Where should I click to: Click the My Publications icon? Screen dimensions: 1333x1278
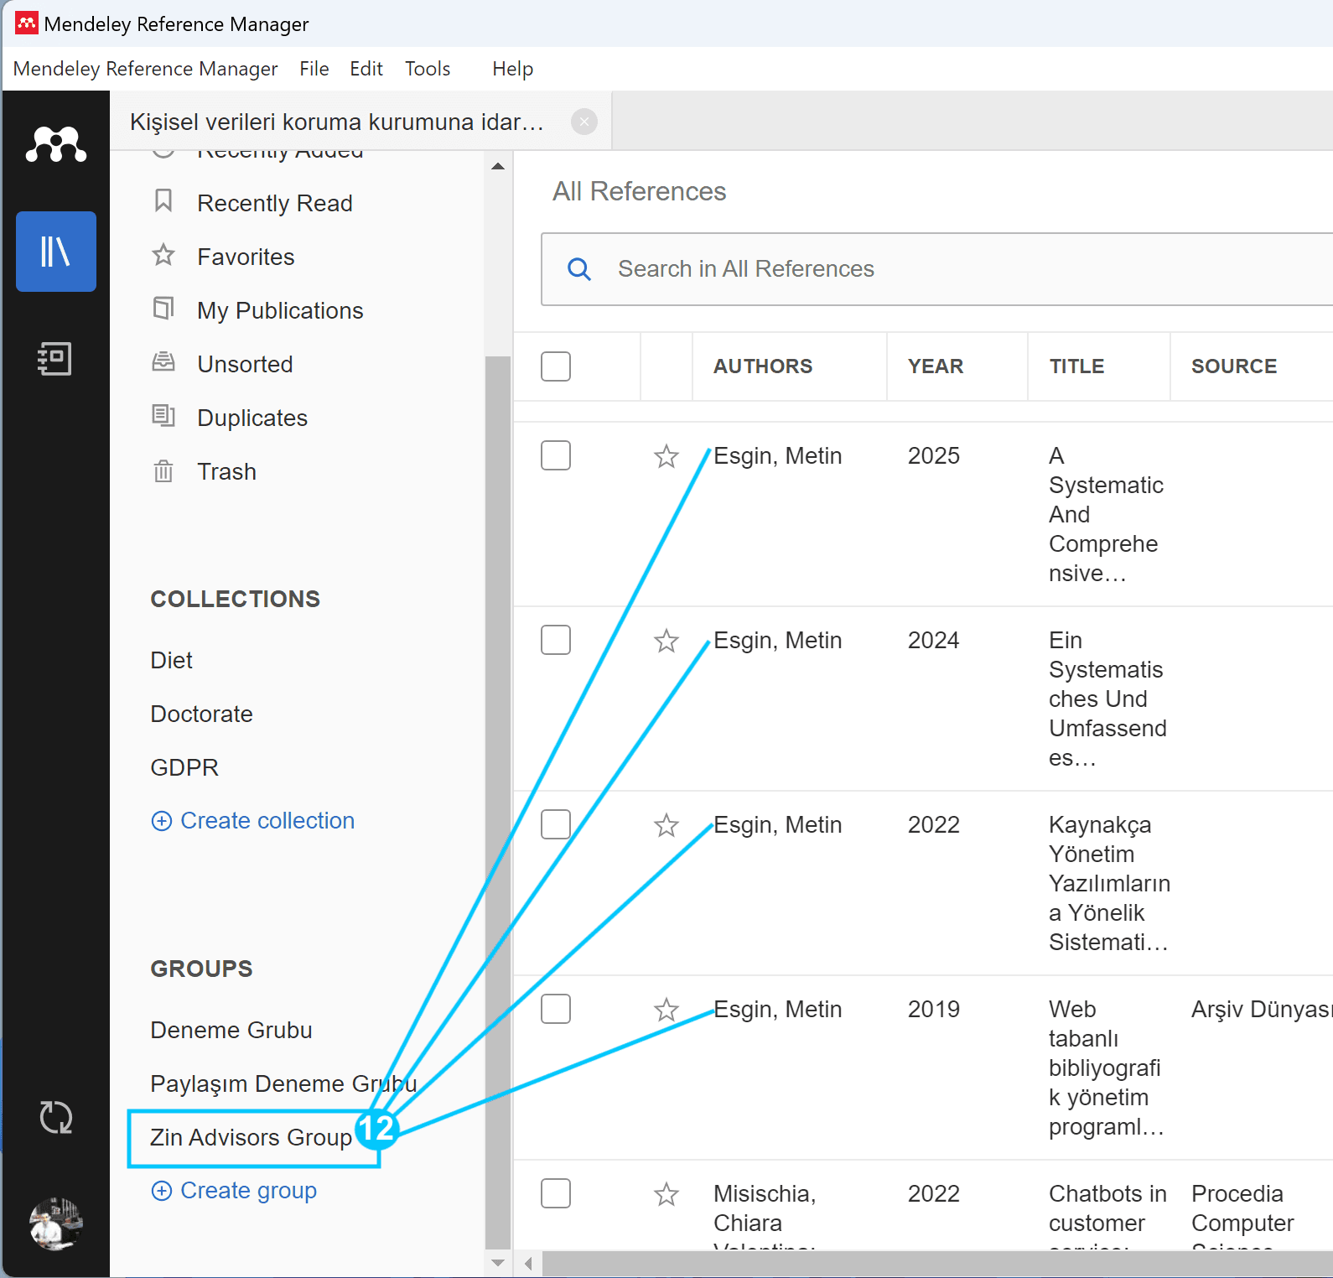(163, 309)
